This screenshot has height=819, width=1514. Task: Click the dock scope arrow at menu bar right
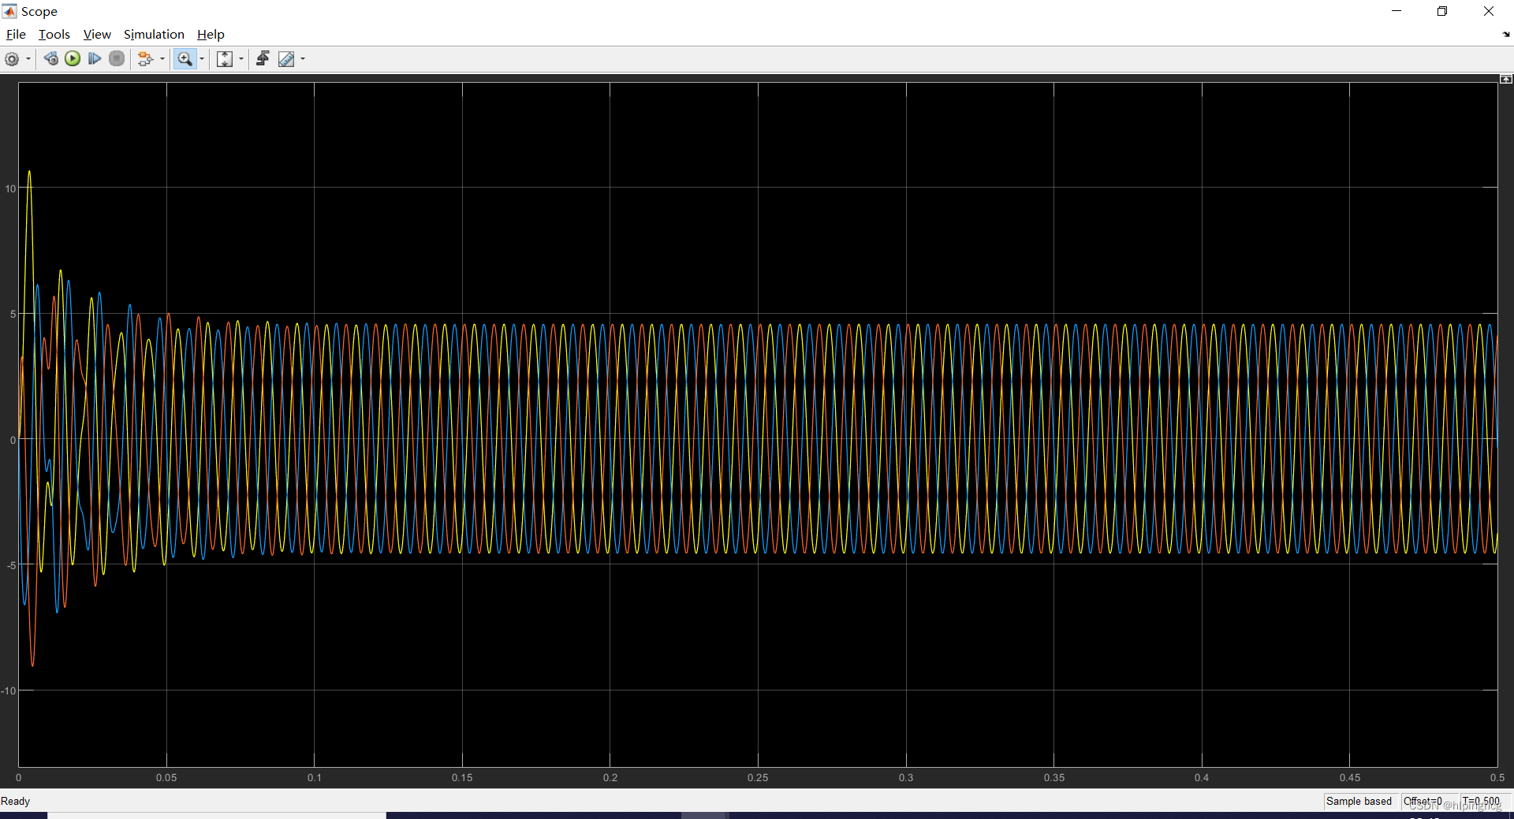point(1506,35)
